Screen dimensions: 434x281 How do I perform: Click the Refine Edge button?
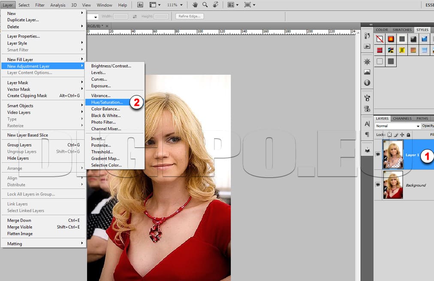pyautogui.click(x=189, y=16)
